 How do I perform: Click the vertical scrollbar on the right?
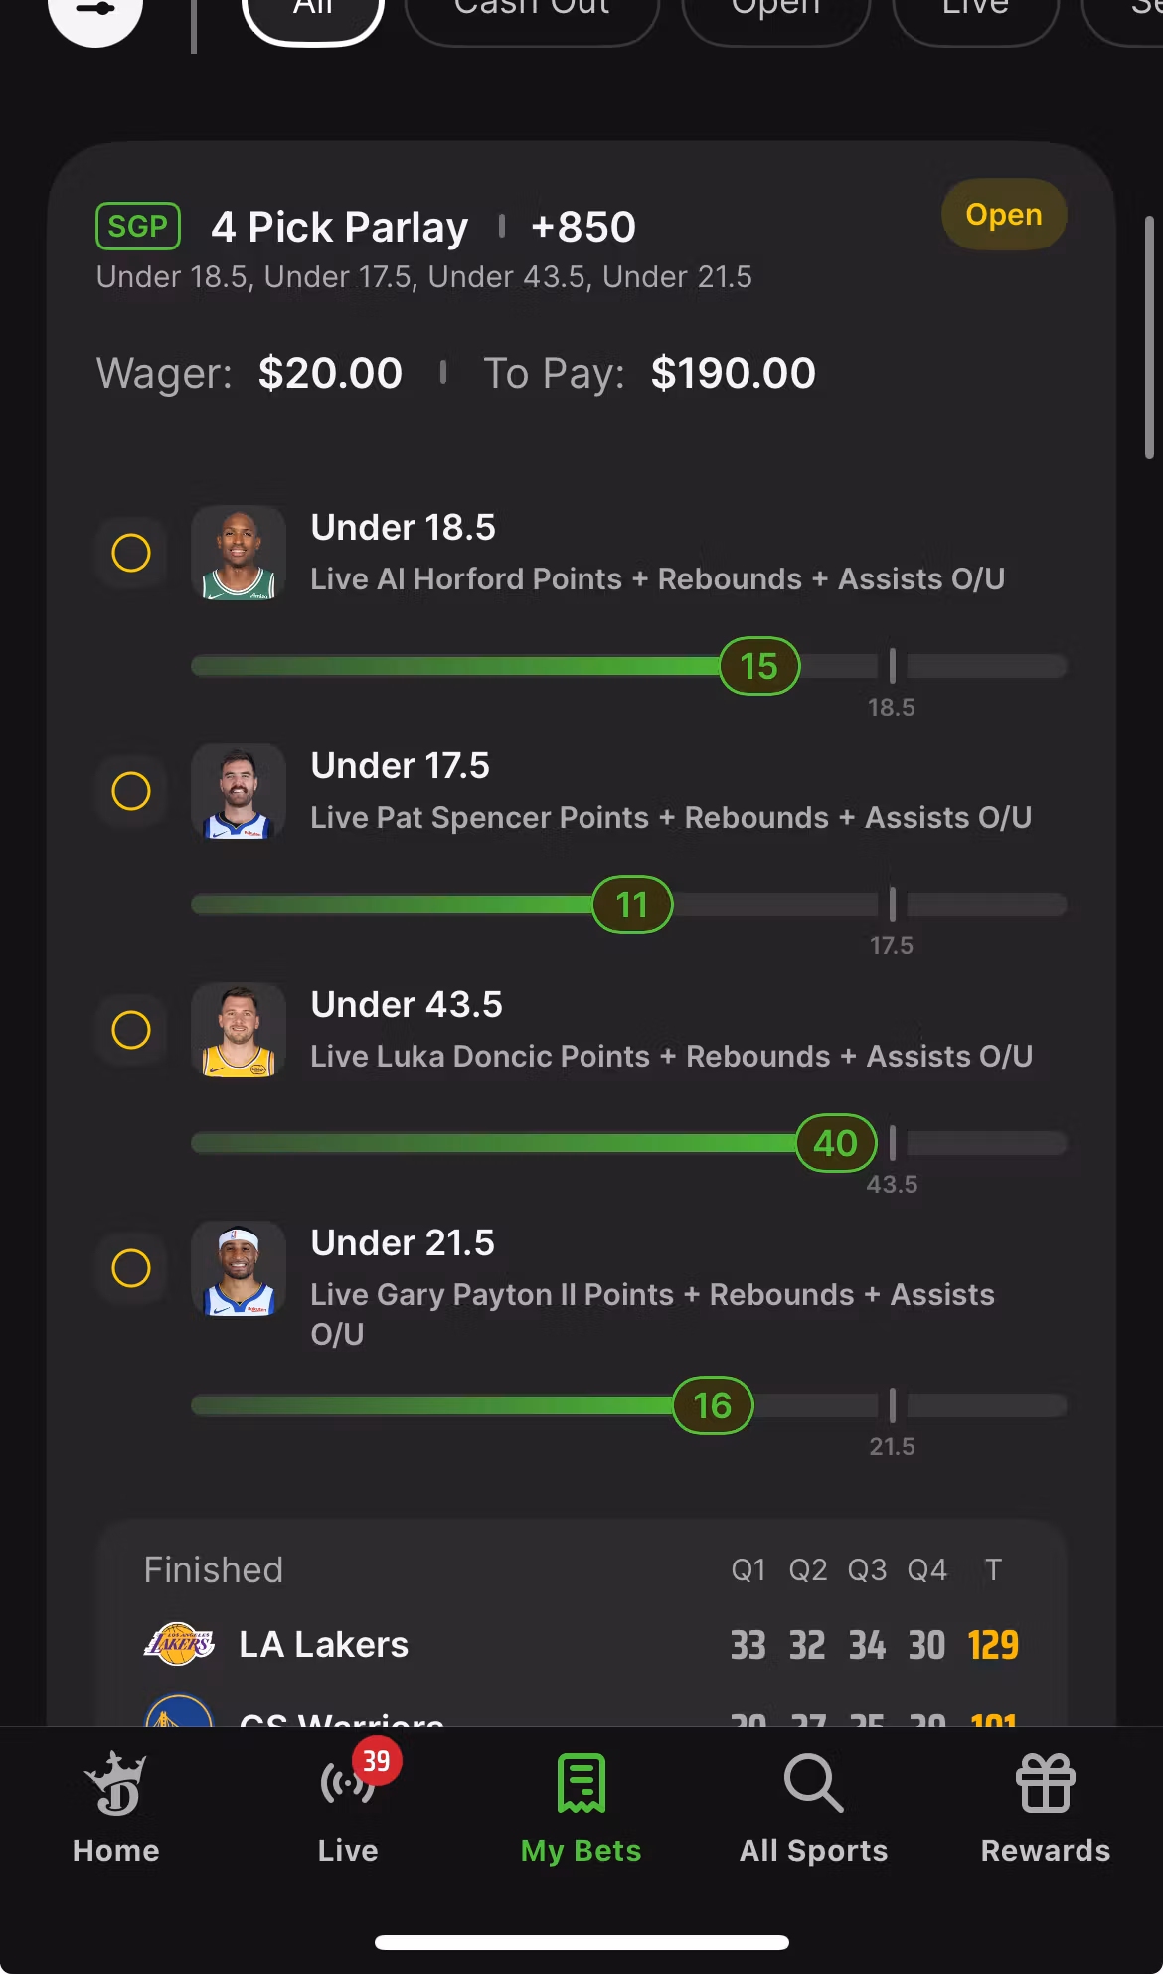coord(1150,338)
